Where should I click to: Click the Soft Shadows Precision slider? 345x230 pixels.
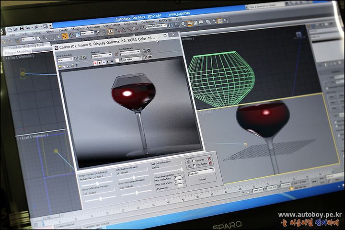pyautogui.click(x=134, y=178)
